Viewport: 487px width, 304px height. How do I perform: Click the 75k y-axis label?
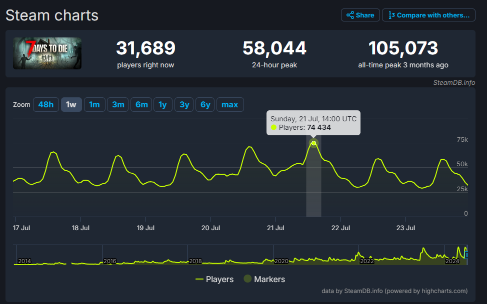[x=462, y=140]
